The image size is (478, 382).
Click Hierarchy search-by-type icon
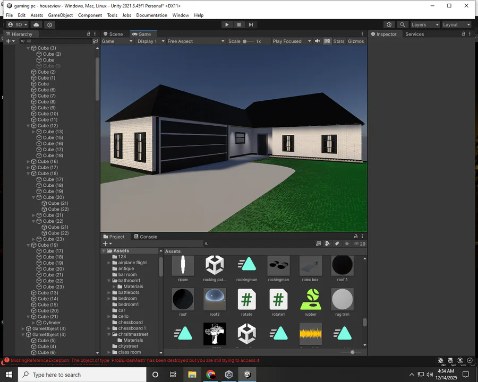tap(95, 41)
